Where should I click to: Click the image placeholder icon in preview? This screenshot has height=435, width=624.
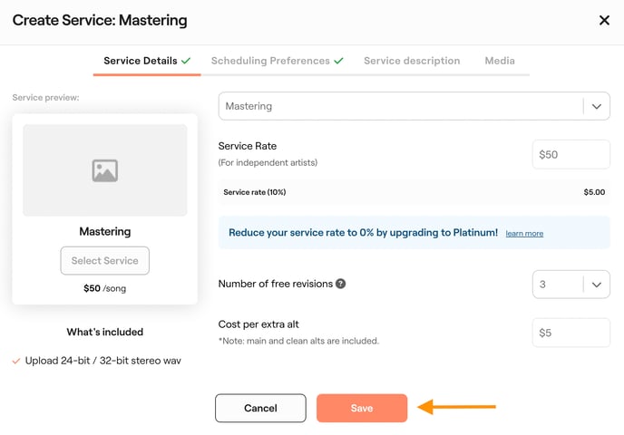click(x=104, y=170)
